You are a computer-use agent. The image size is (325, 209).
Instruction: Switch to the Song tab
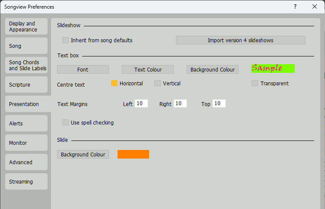(26, 46)
